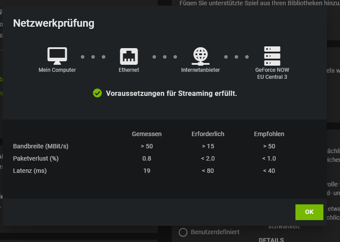The image size is (340, 242).
Task: Click the Erforderlich column header
Action: click(208, 134)
